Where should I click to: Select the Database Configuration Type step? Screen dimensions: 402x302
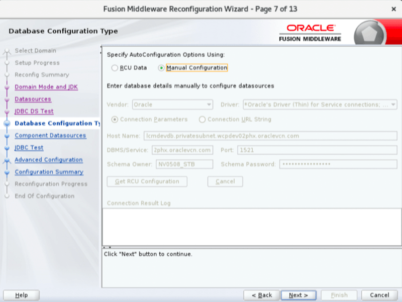(57, 123)
